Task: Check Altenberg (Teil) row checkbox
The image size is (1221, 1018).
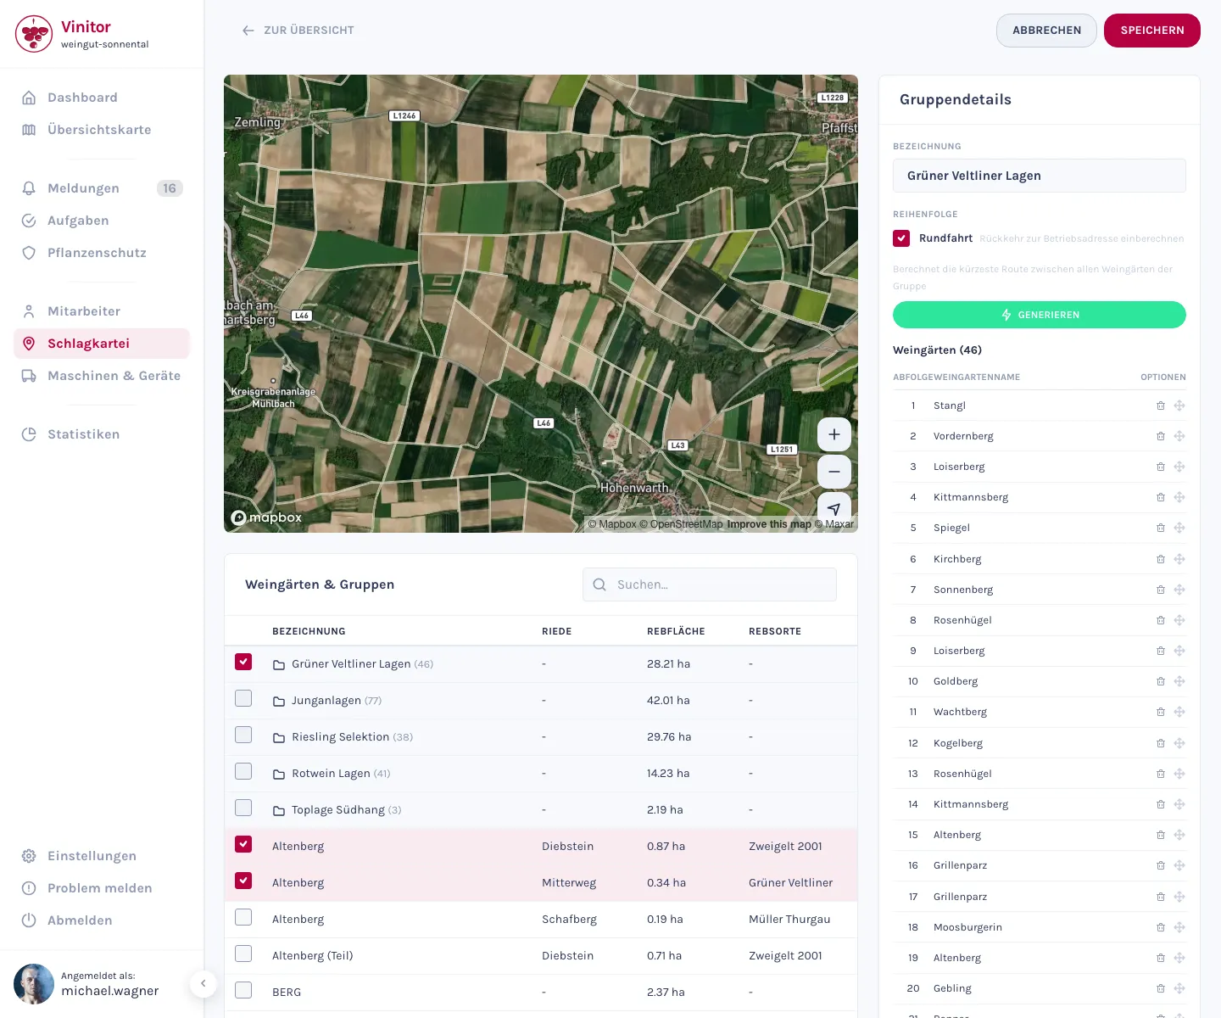Action: [243, 954]
